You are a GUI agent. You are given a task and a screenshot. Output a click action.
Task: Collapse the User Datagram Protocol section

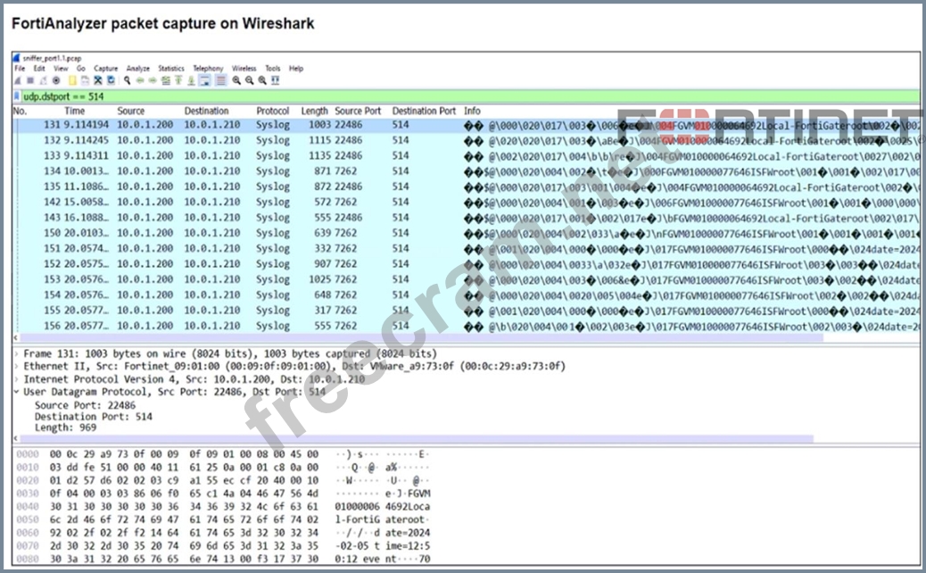point(18,391)
